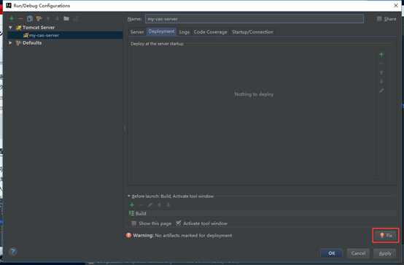
Task: Click the Apply button
Action: [385, 253]
